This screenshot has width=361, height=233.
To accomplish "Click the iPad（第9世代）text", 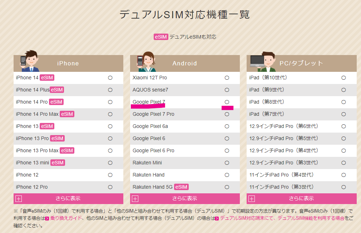I will coord(268,90).
